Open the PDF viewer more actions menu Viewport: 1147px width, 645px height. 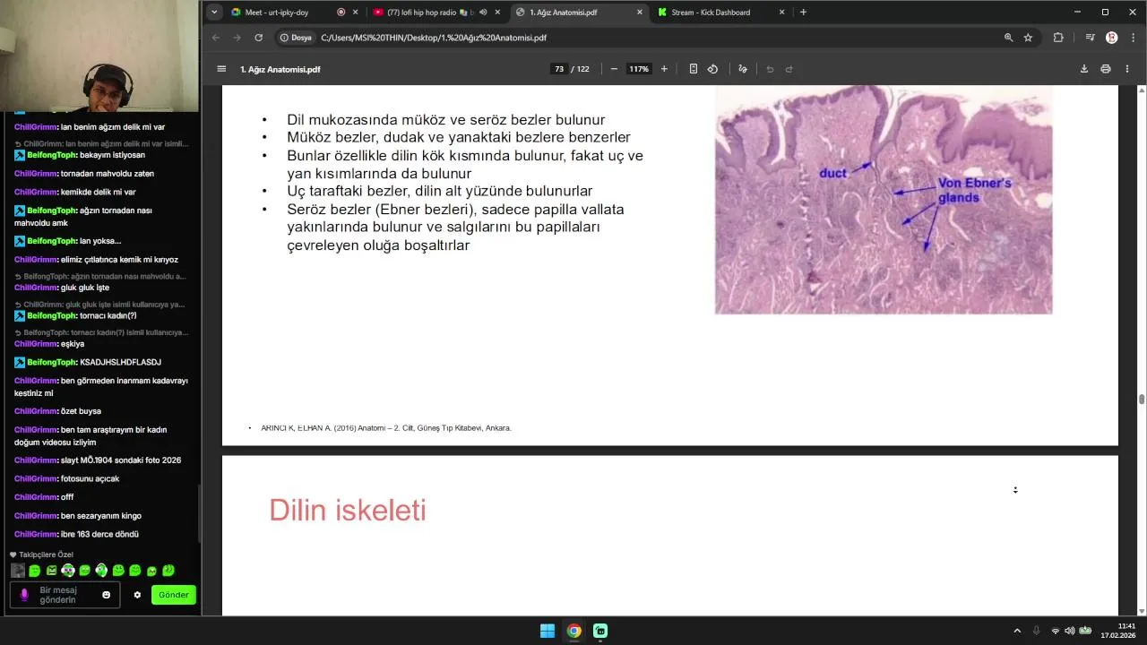[x=1128, y=69]
